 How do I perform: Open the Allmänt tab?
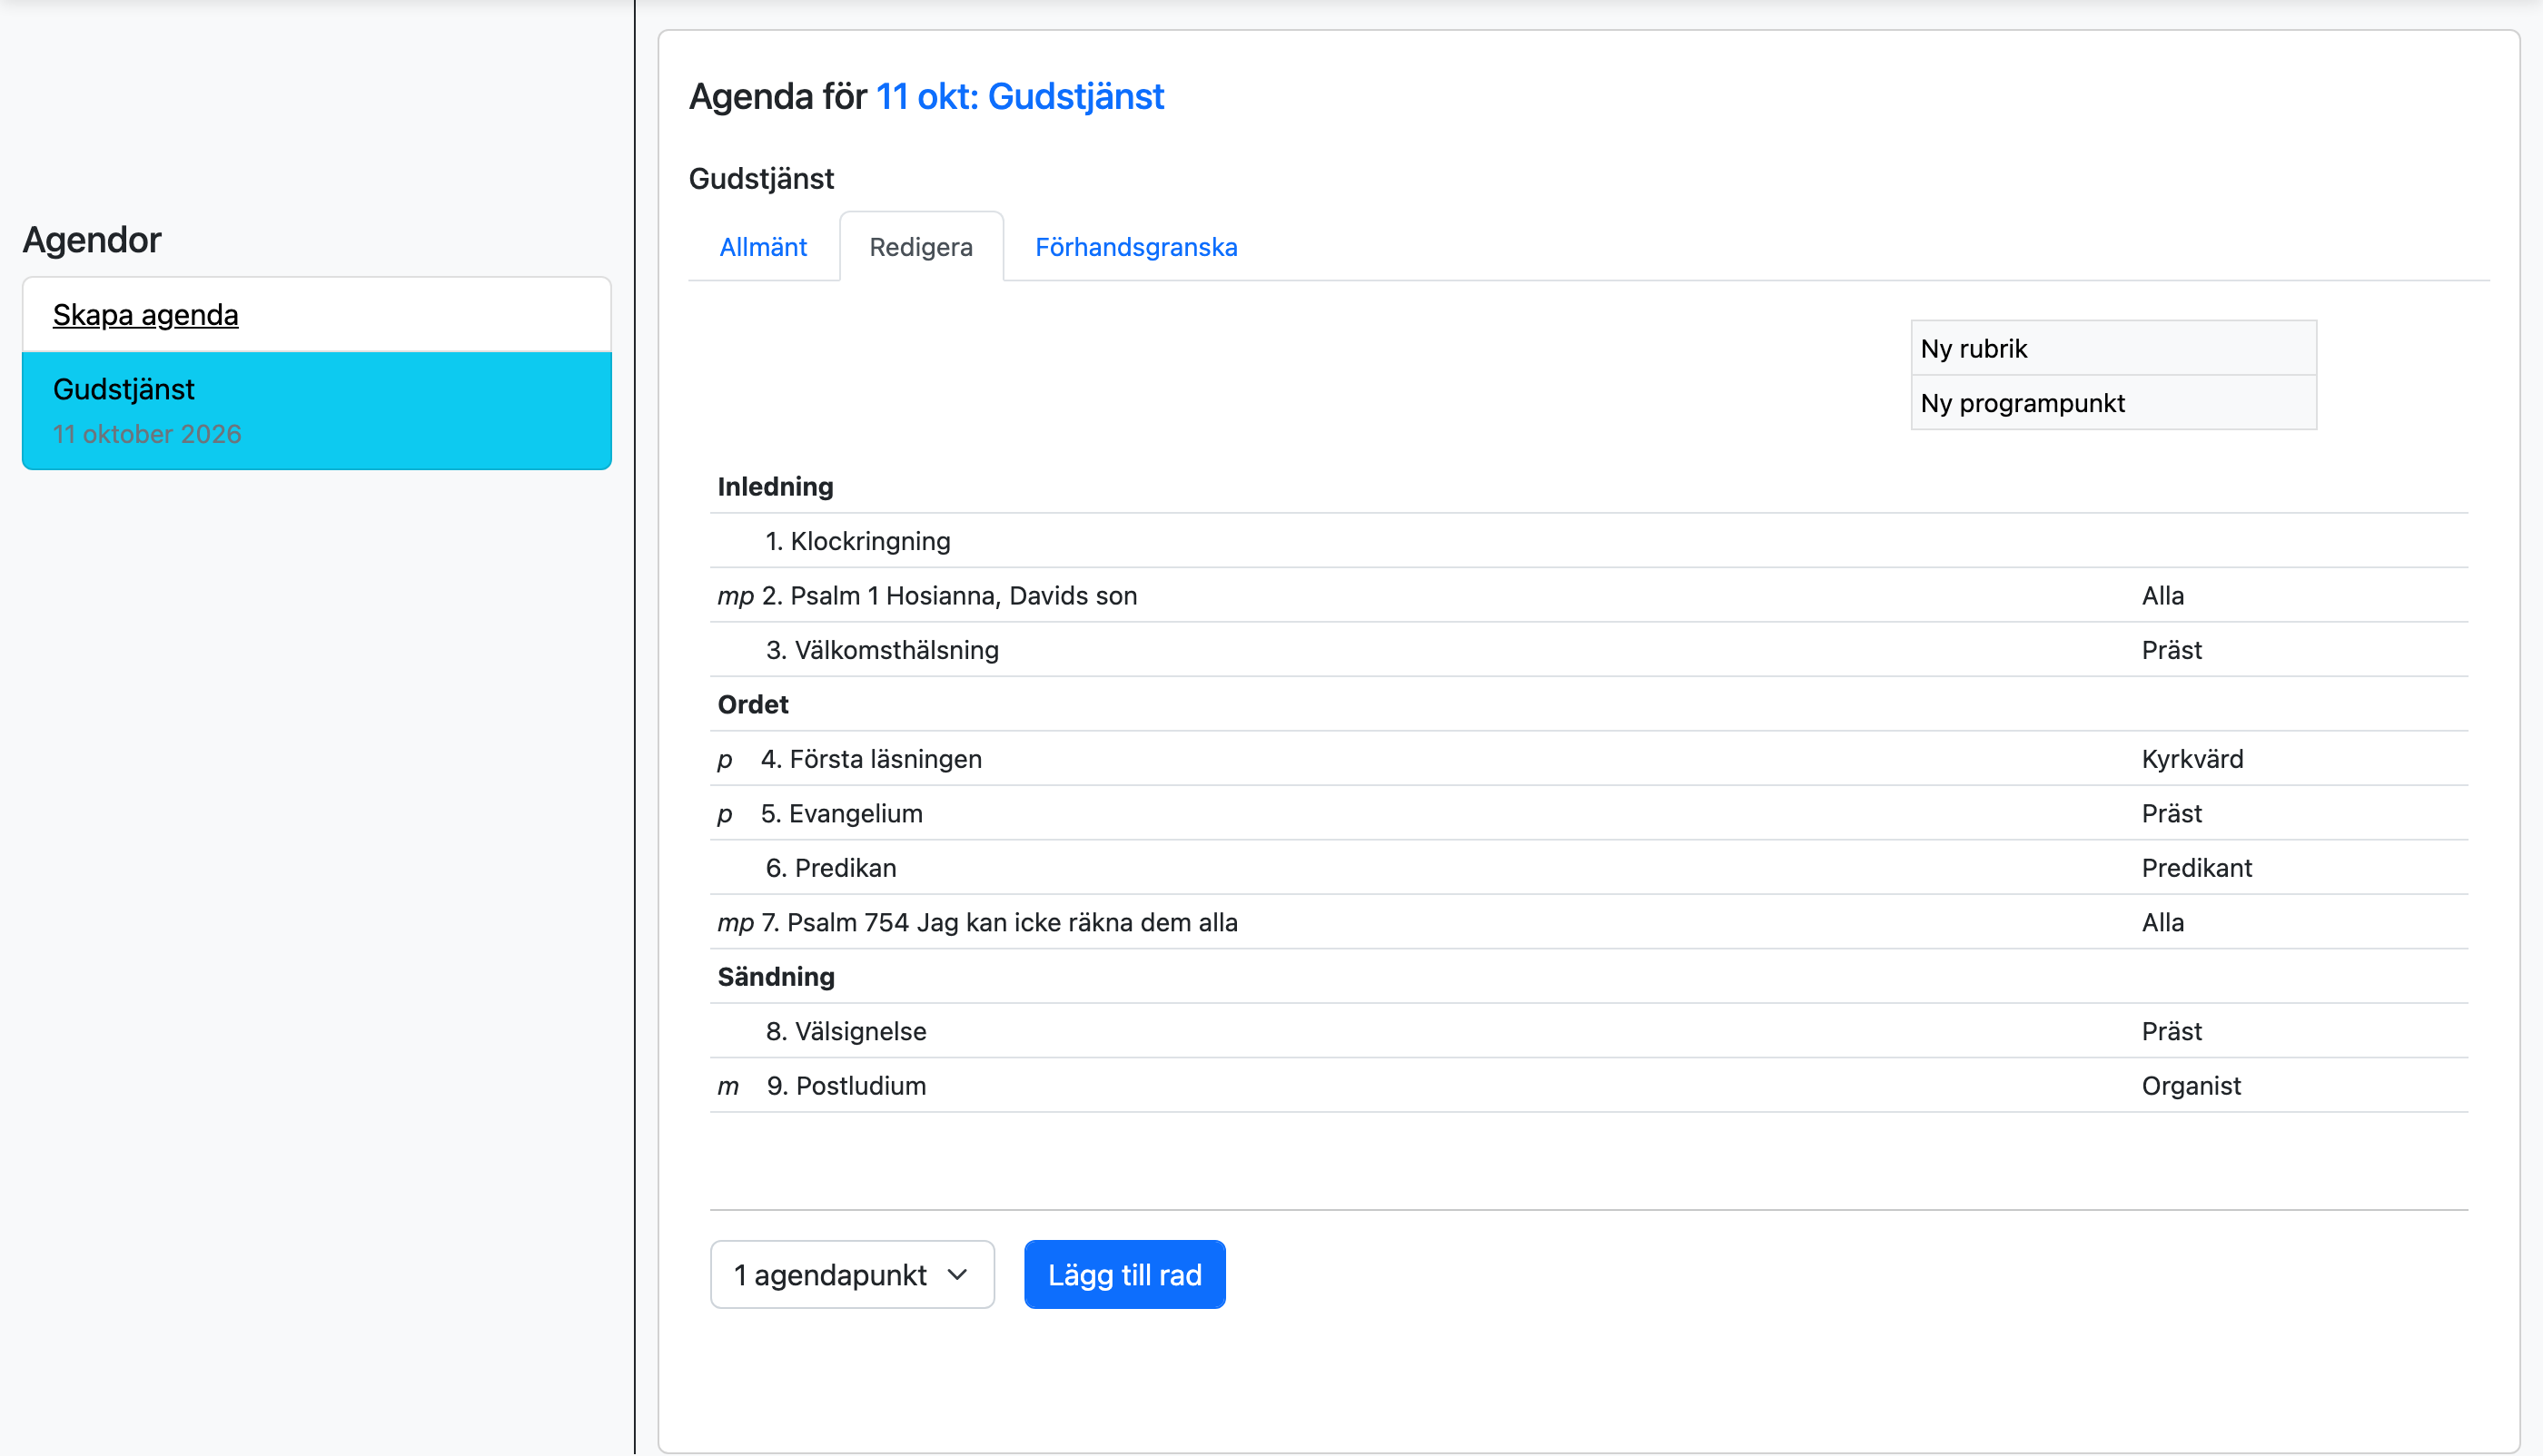[x=762, y=247]
